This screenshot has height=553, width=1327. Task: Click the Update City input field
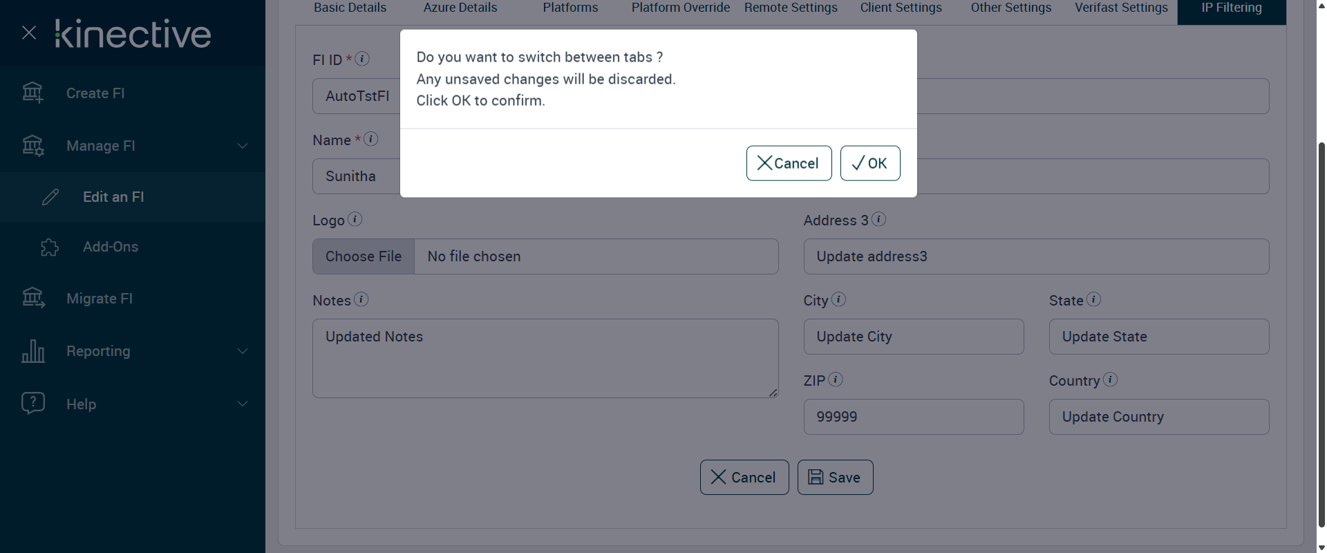[x=913, y=337]
